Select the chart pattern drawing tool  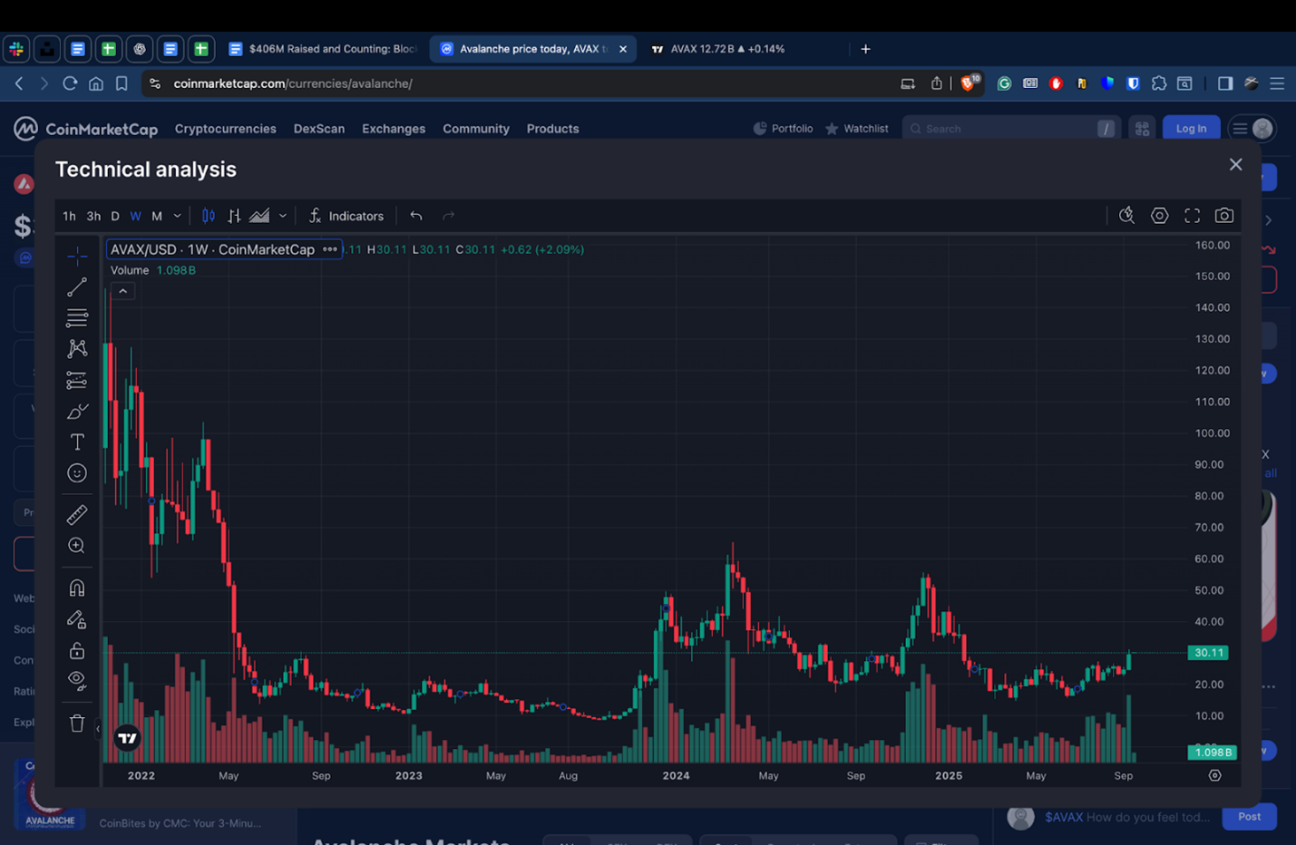coord(77,349)
